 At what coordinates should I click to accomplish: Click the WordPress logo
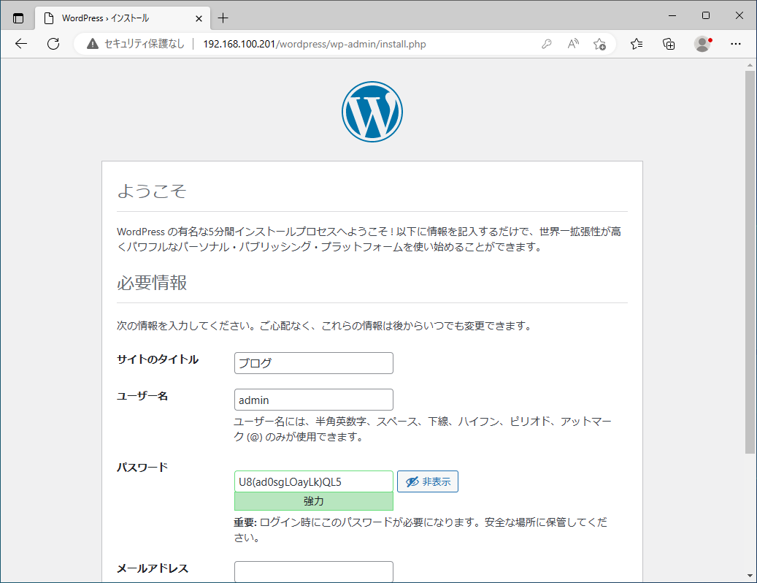click(372, 112)
